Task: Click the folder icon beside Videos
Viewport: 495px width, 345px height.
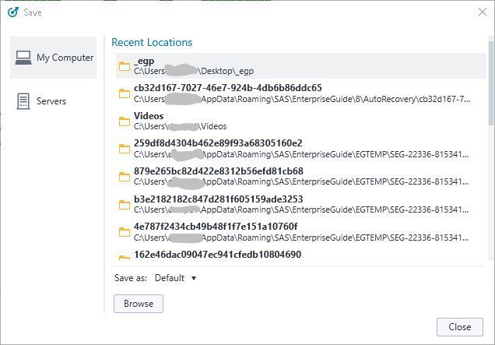Action: (125, 121)
